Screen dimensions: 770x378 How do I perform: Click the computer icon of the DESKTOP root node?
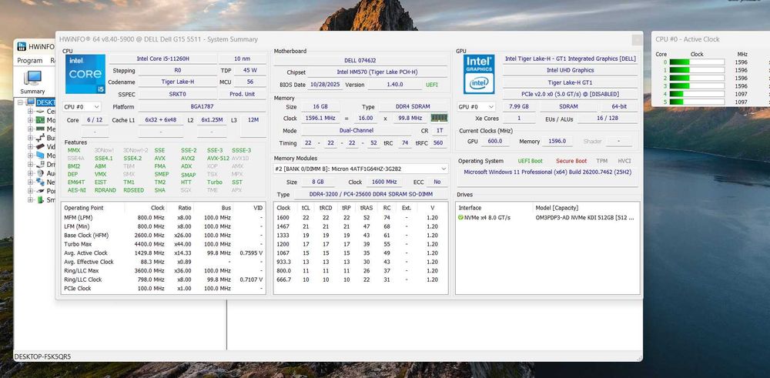point(31,102)
